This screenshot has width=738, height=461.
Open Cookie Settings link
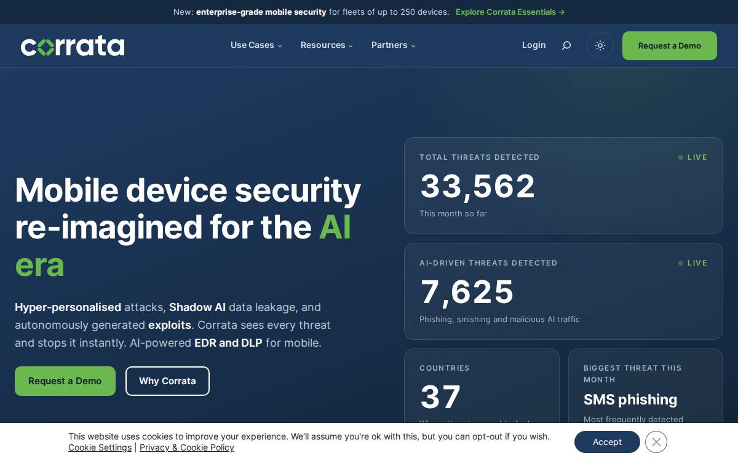pos(100,447)
